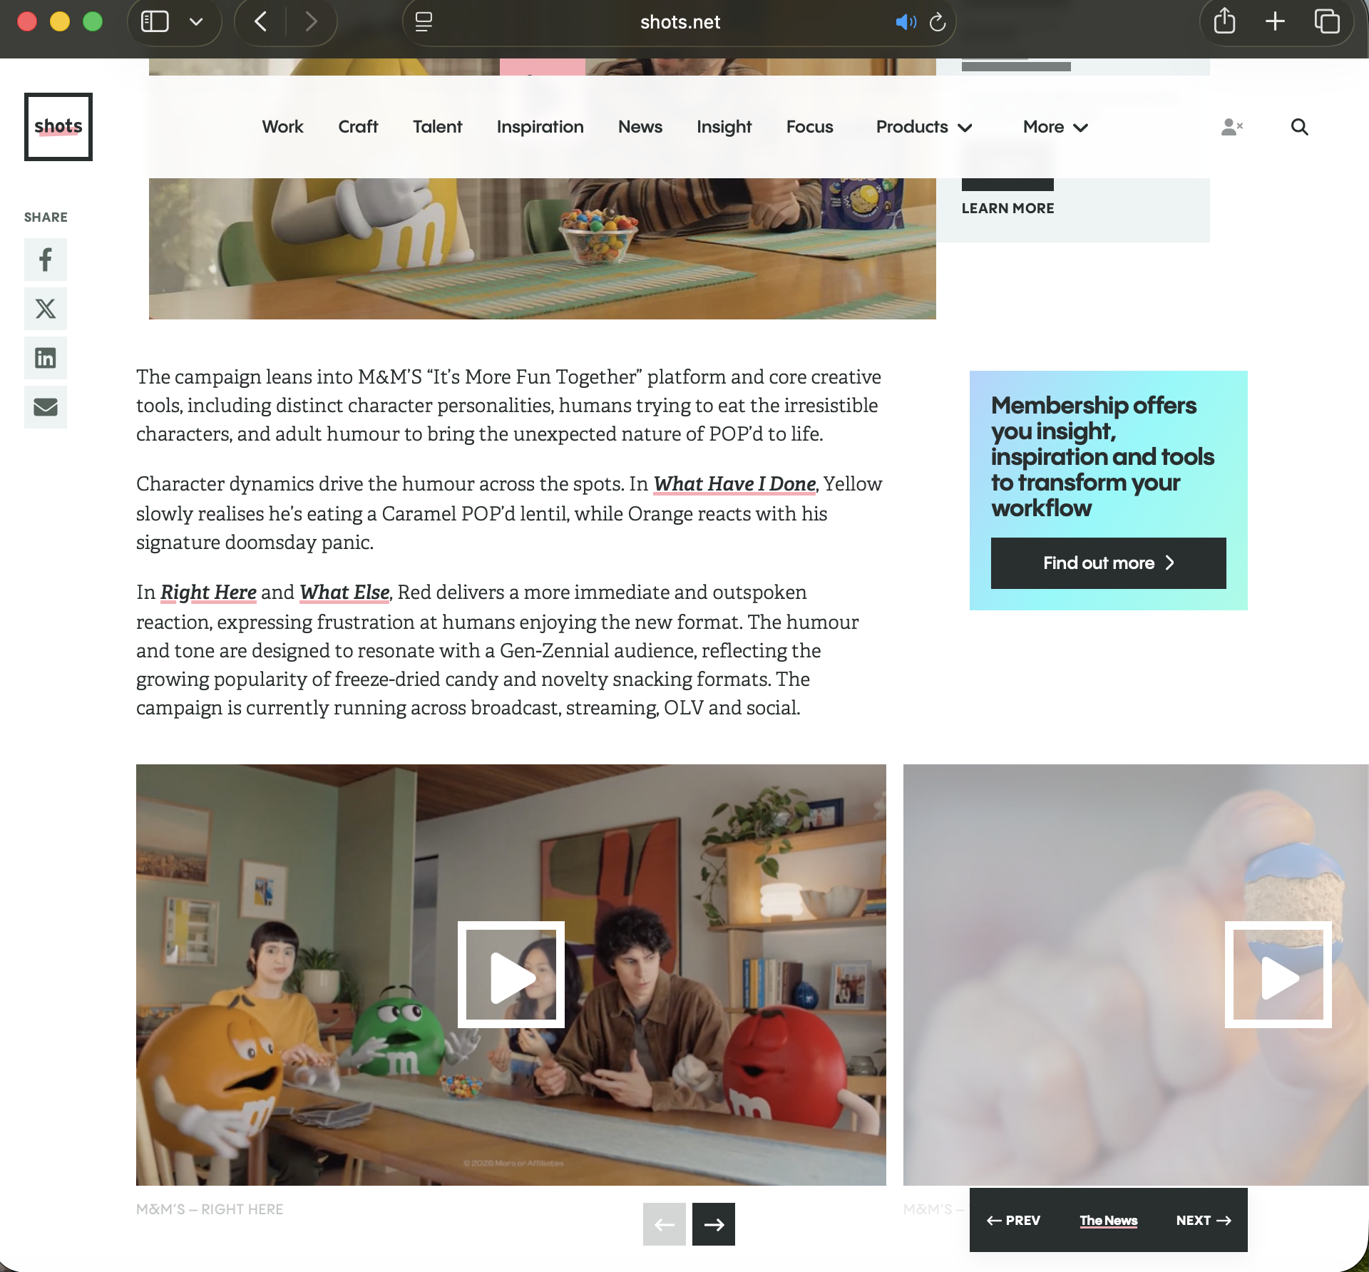Expand the More dropdown menu
This screenshot has width=1369, height=1272.
coord(1055,127)
